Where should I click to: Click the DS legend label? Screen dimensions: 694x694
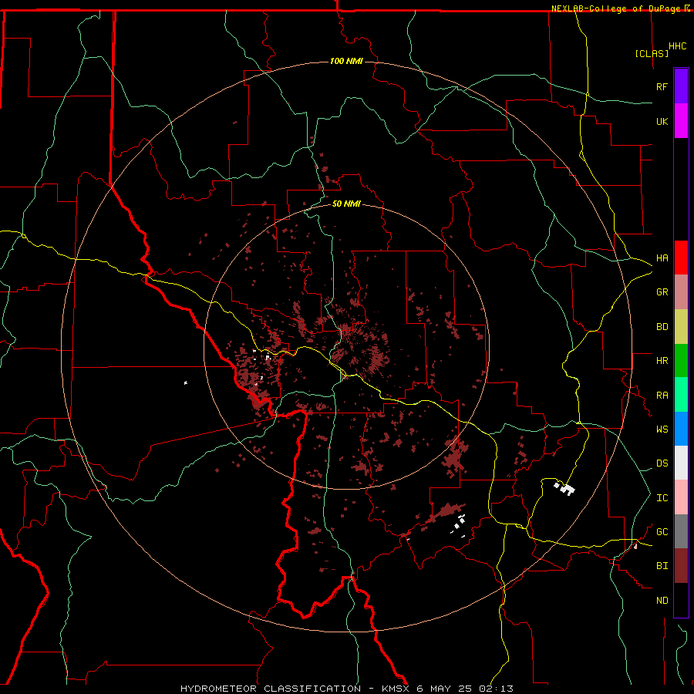click(662, 463)
